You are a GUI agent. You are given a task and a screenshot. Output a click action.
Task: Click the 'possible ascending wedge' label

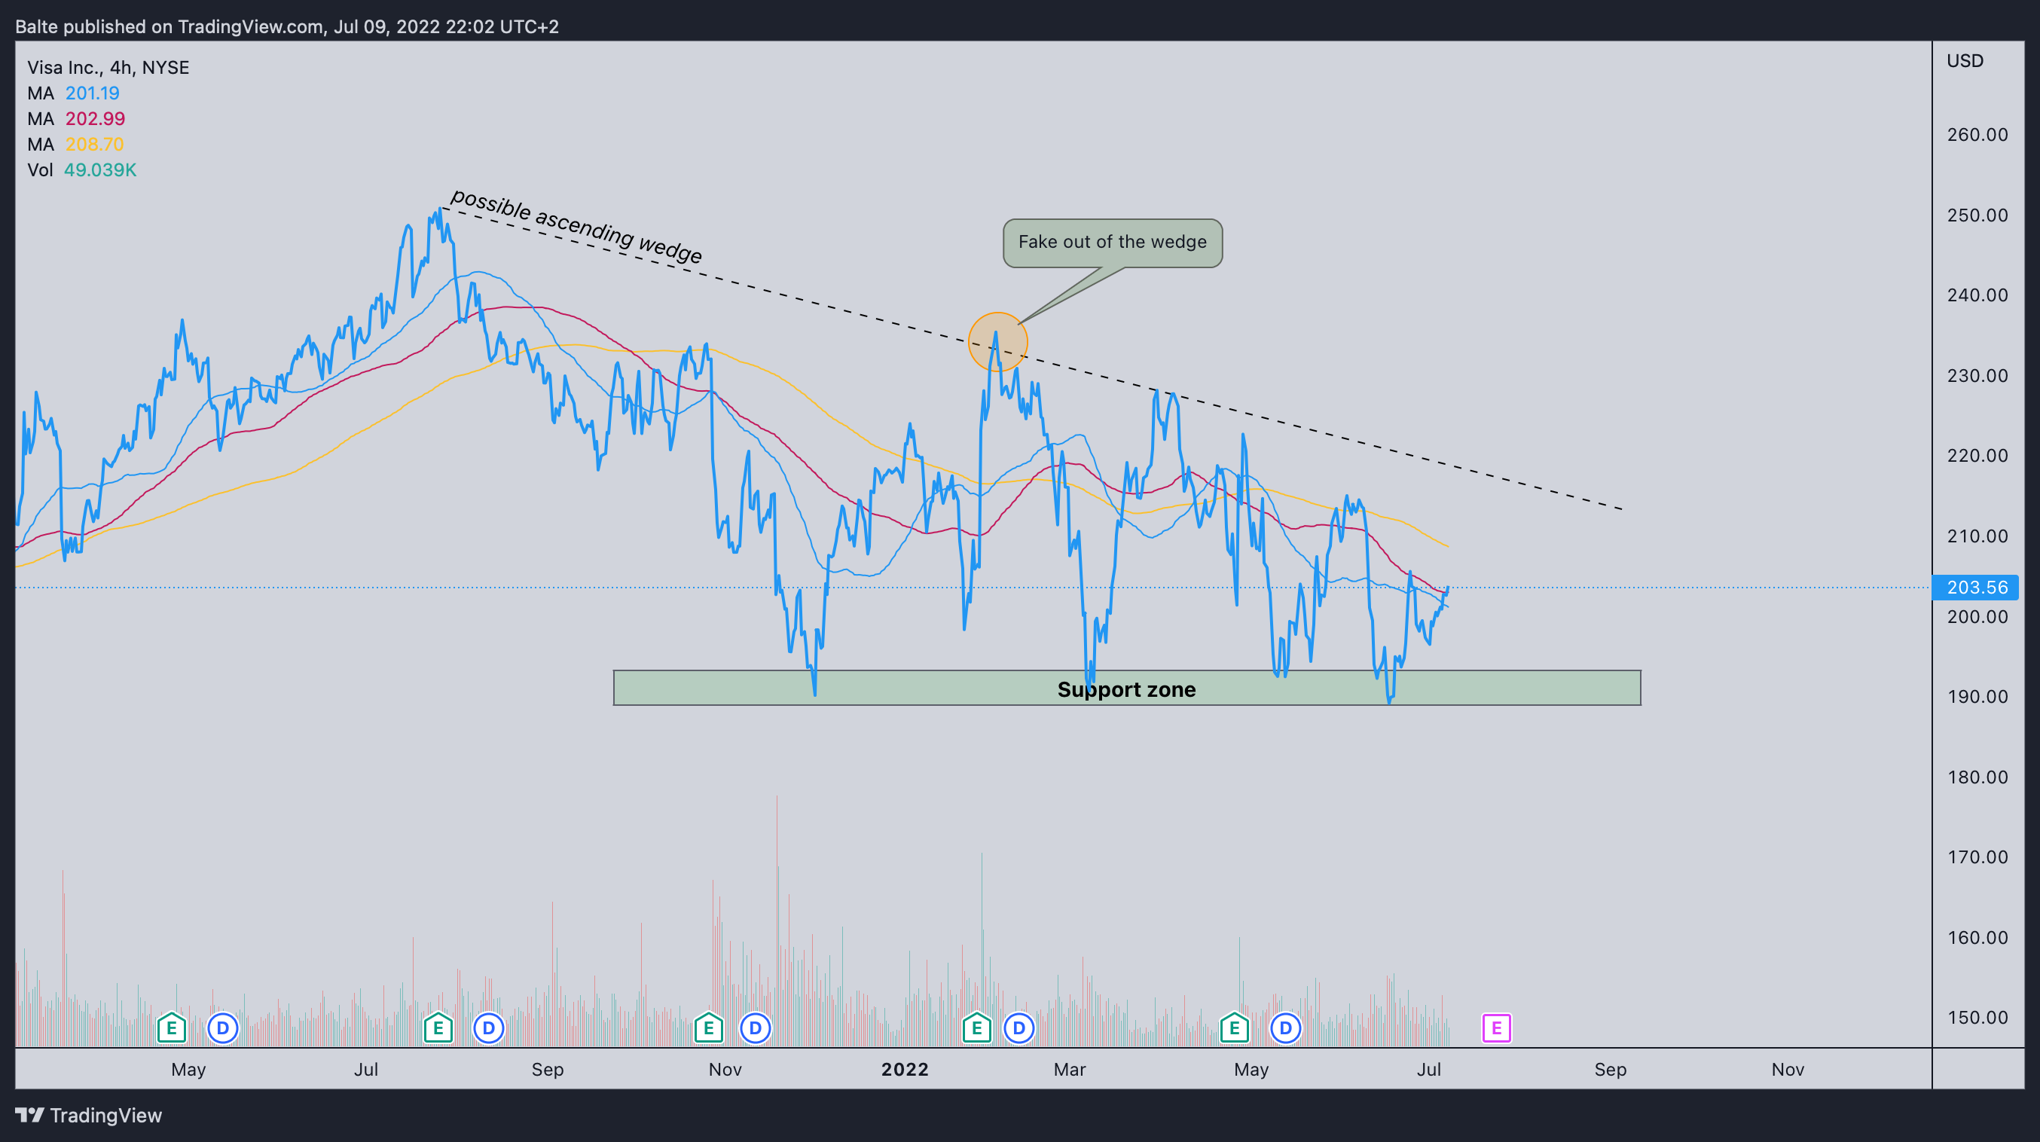coord(576,227)
